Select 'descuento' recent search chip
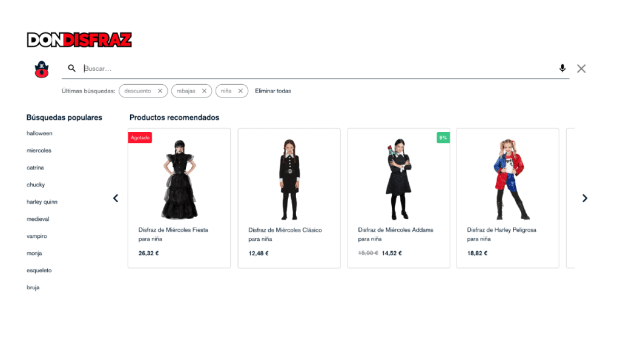This screenshot has height=351, width=620. (137, 91)
